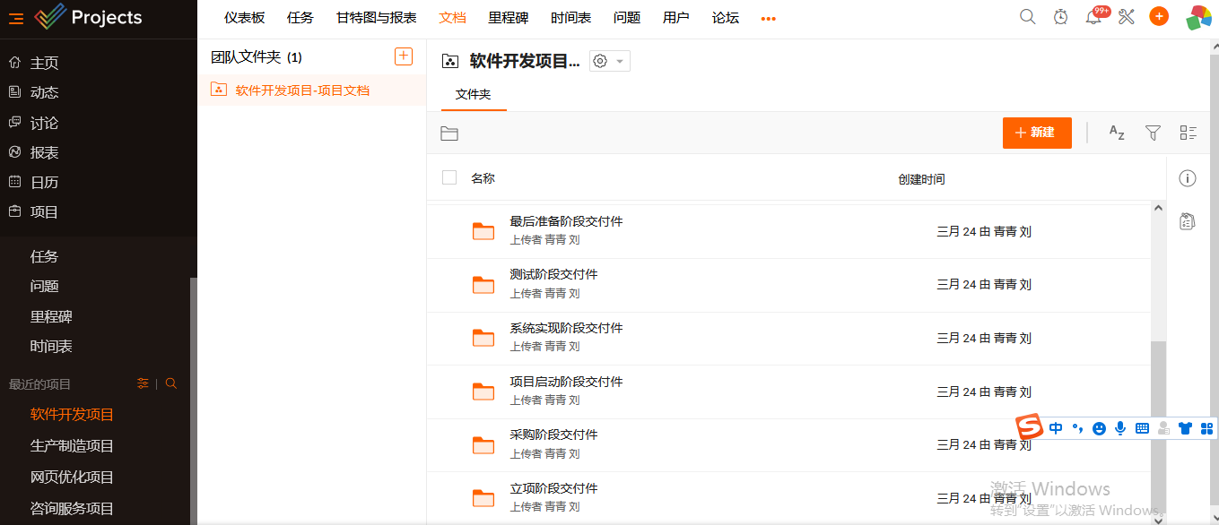This screenshot has height=525, width=1219.
Task: Click the orange quick-add plus circle
Action: pos(1159,17)
